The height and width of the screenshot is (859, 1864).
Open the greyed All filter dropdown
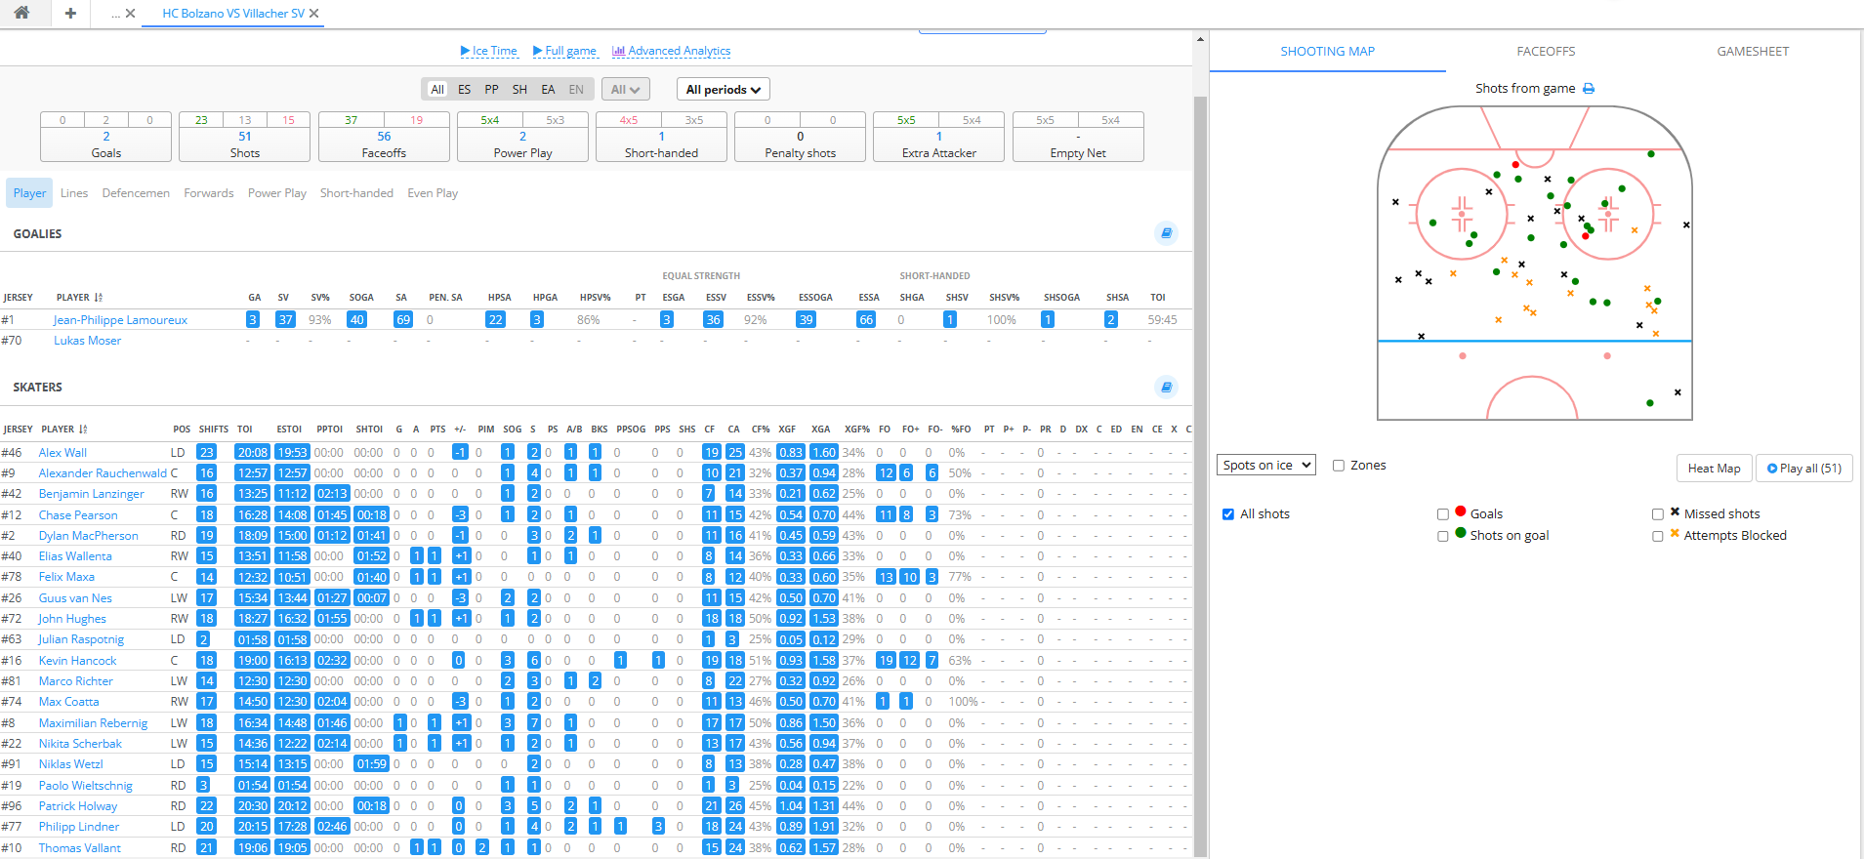[625, 90]
